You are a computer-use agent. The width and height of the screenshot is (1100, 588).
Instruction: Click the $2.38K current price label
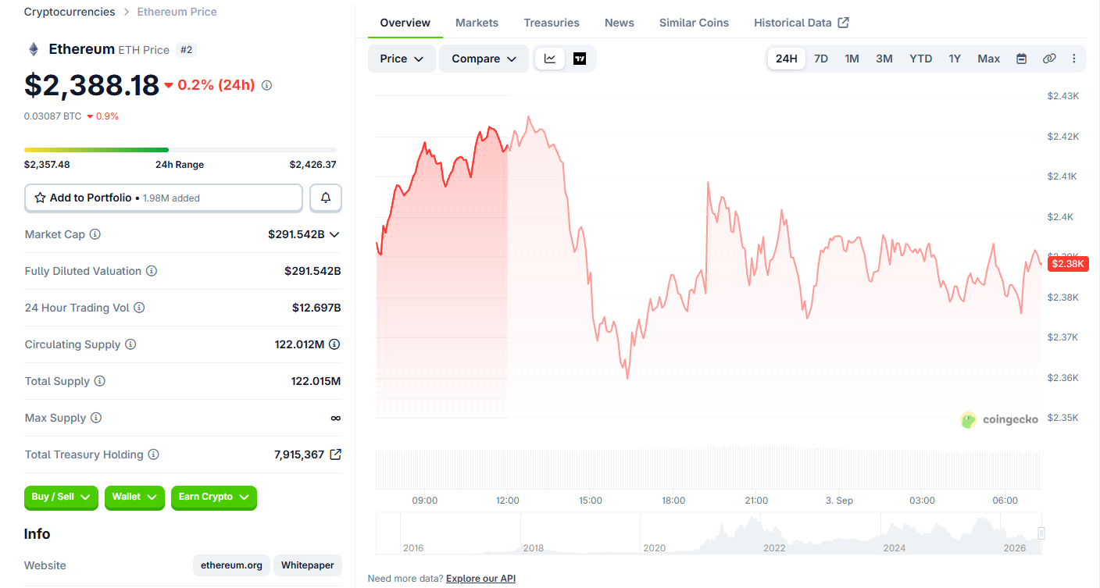(x=1068, y=264)
